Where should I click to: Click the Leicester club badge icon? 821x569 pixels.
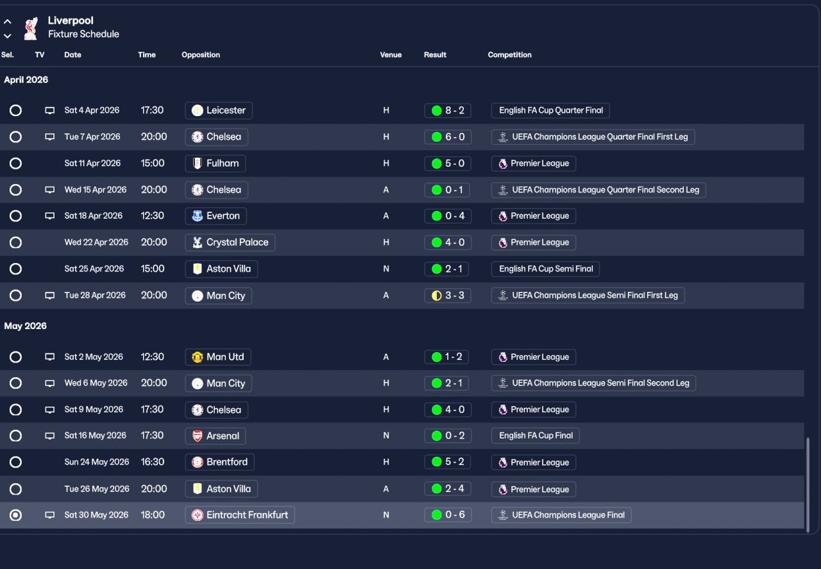click(x=197, y=110)
